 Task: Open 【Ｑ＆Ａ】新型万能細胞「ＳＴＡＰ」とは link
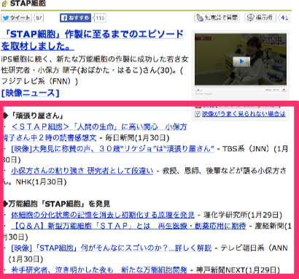[x=128, y=226]
